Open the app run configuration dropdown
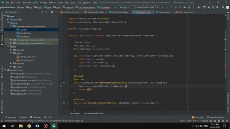Screen dimensions: 230x129 pyautogui.click(x=125, y=7)
